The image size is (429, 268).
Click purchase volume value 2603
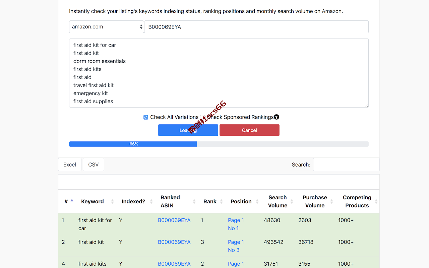click(305, 220)
